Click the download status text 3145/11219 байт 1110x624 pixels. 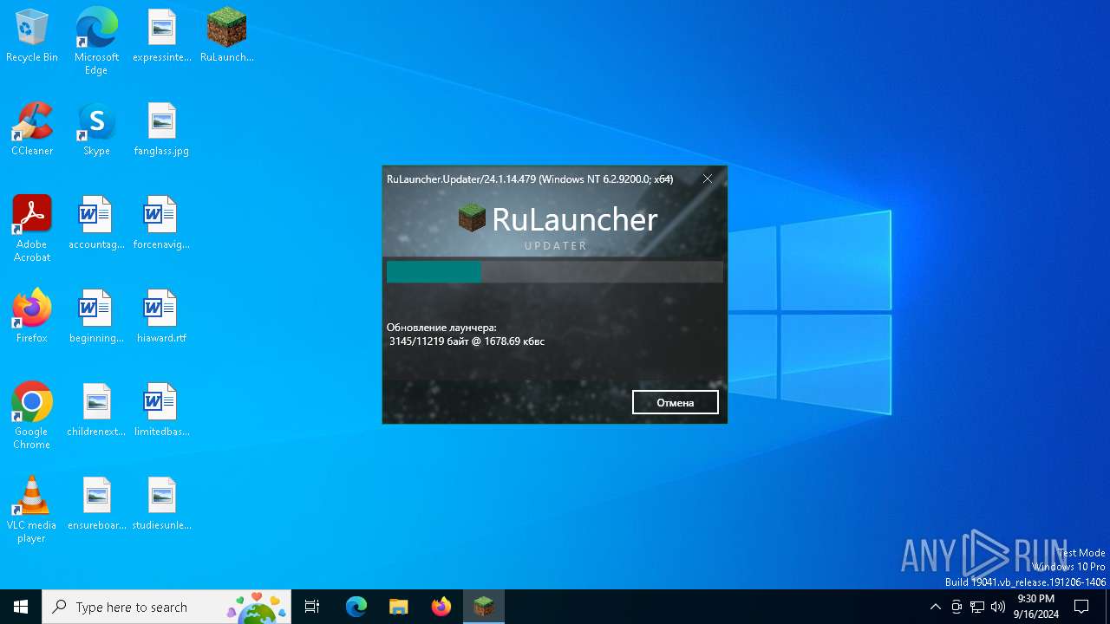467,341
